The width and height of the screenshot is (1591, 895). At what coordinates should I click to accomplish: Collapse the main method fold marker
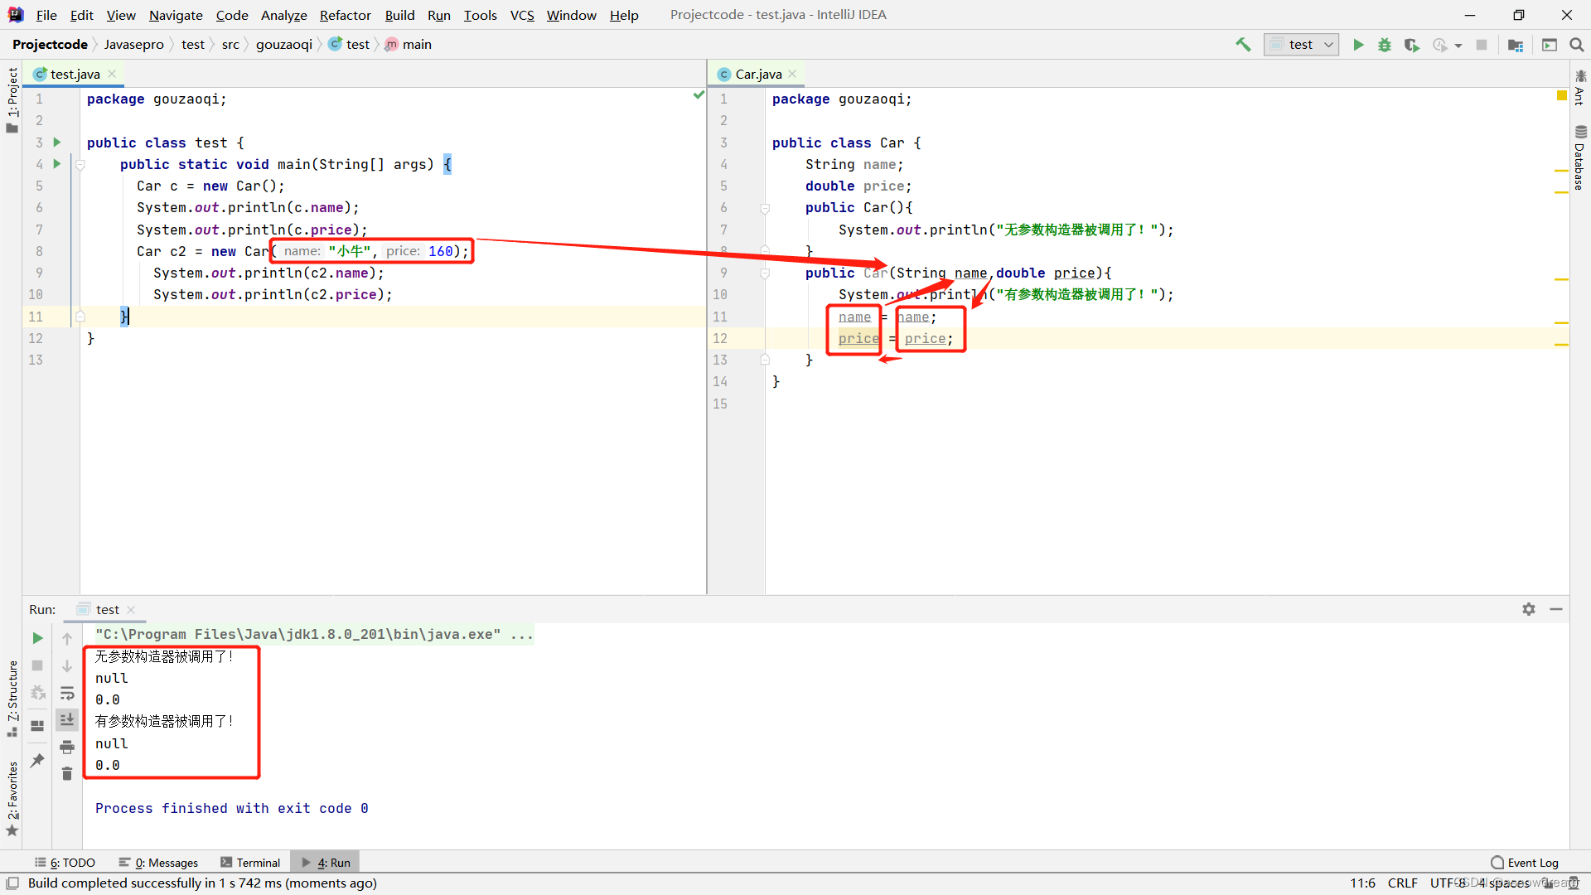(80, 165)
